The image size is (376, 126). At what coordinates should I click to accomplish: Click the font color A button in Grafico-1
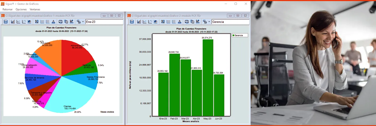click(53, 22)
